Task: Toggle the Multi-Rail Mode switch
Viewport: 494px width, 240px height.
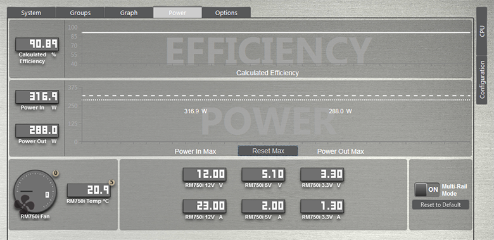Action: [x=427, y=189]
